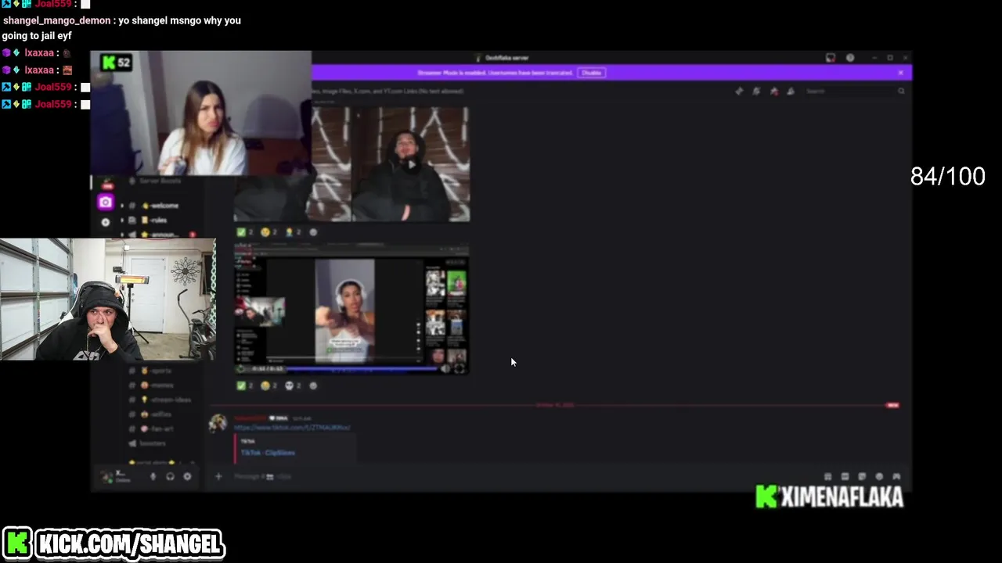Open pinned messages in the header
The width and height of the screenshot is (1002, 563).
(773, 91)
